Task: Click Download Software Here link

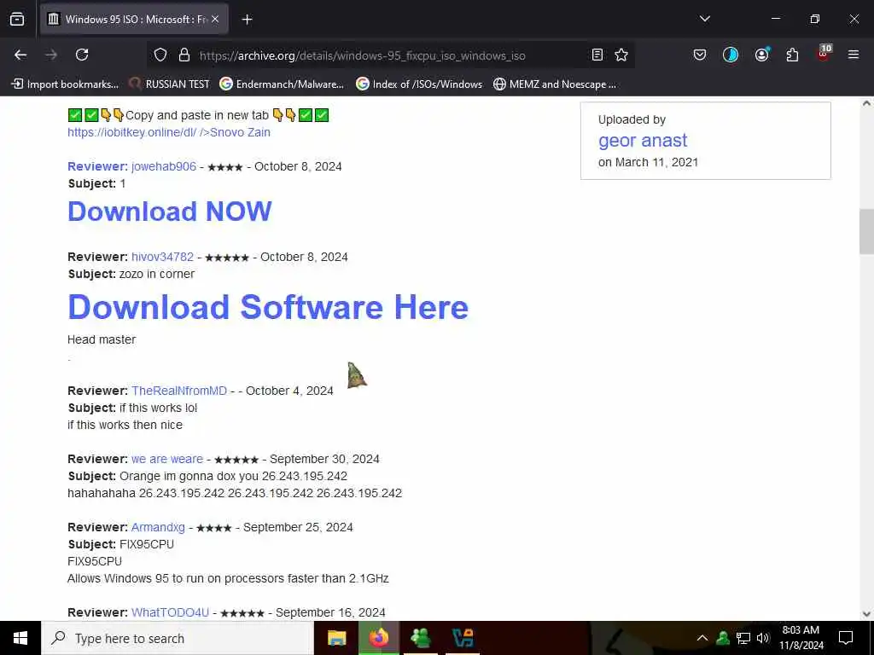Action: [268, 307]
